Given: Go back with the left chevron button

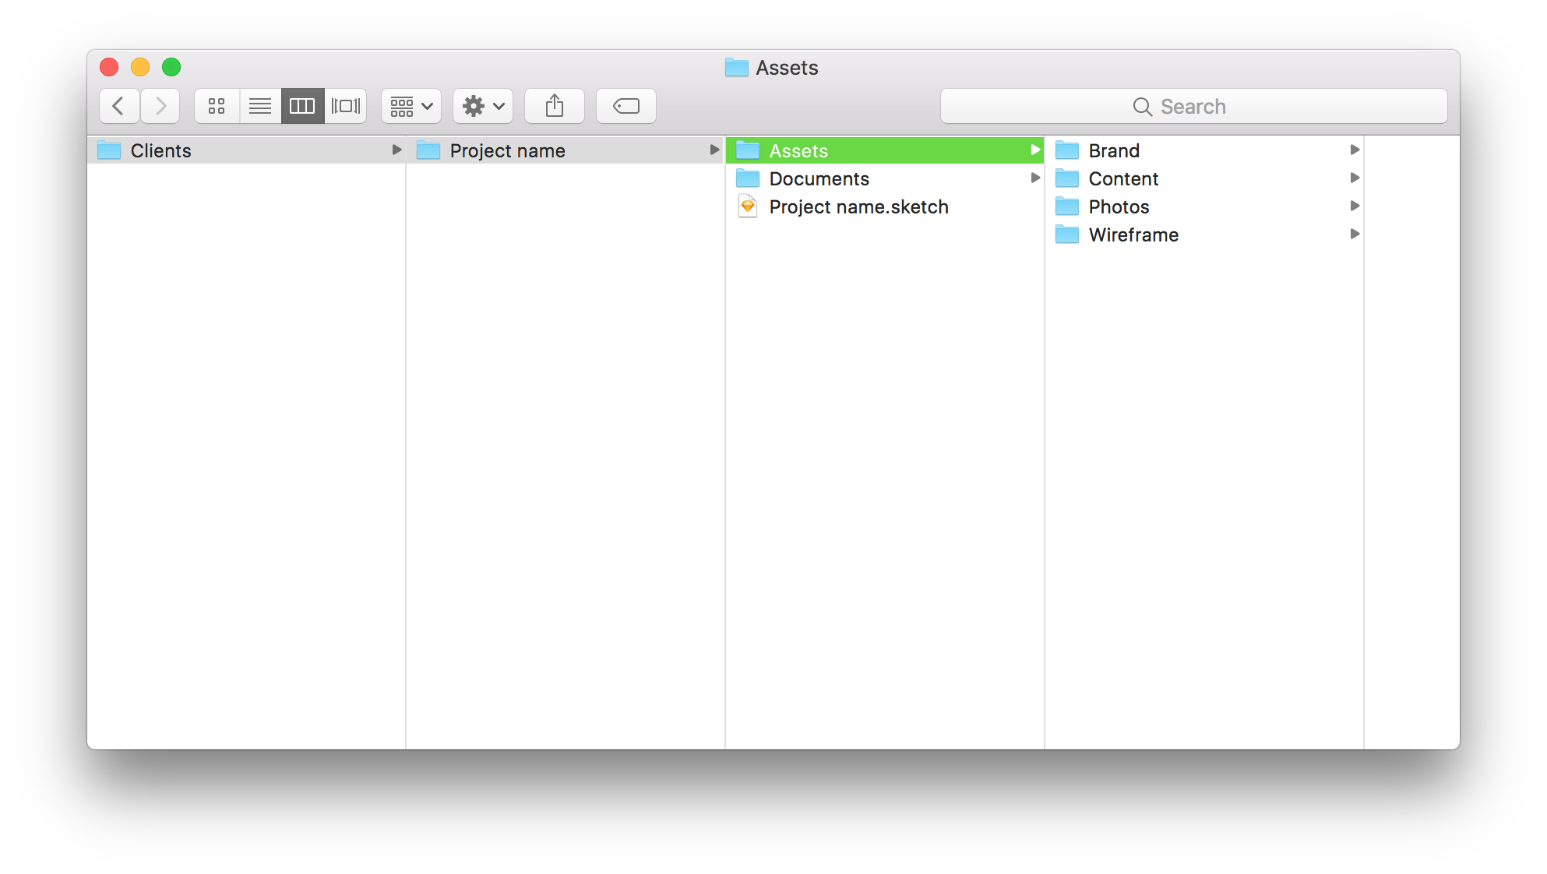Looking at the screenshot, I should (119, 106).
